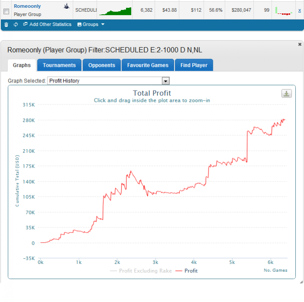The image size is (304, 302).
Task: Switch to the Graphs tab
Action: pos(22,65)
